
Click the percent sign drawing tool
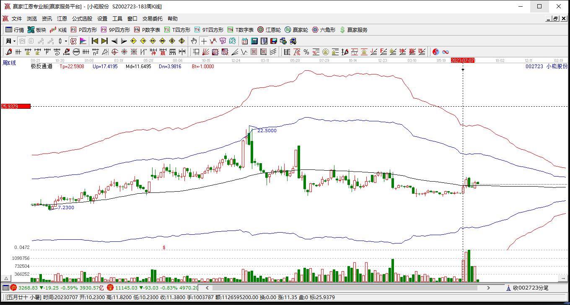tap(306, 52)
